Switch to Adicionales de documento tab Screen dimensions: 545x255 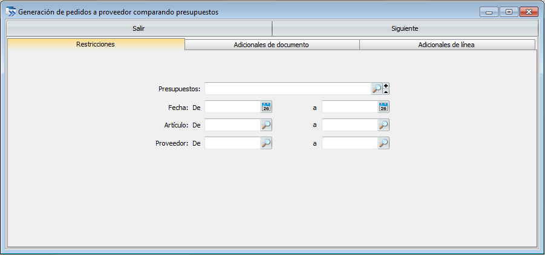(272, 45)
